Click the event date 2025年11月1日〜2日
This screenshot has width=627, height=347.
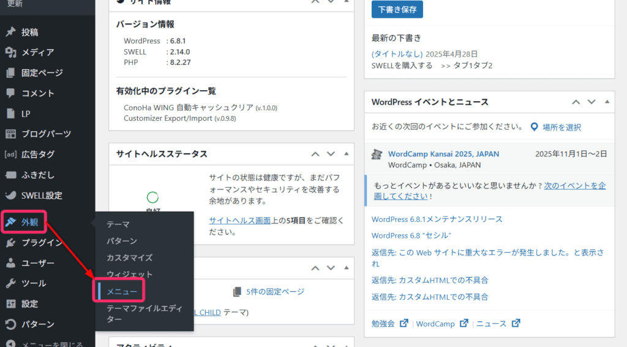[x=571, y=154]
